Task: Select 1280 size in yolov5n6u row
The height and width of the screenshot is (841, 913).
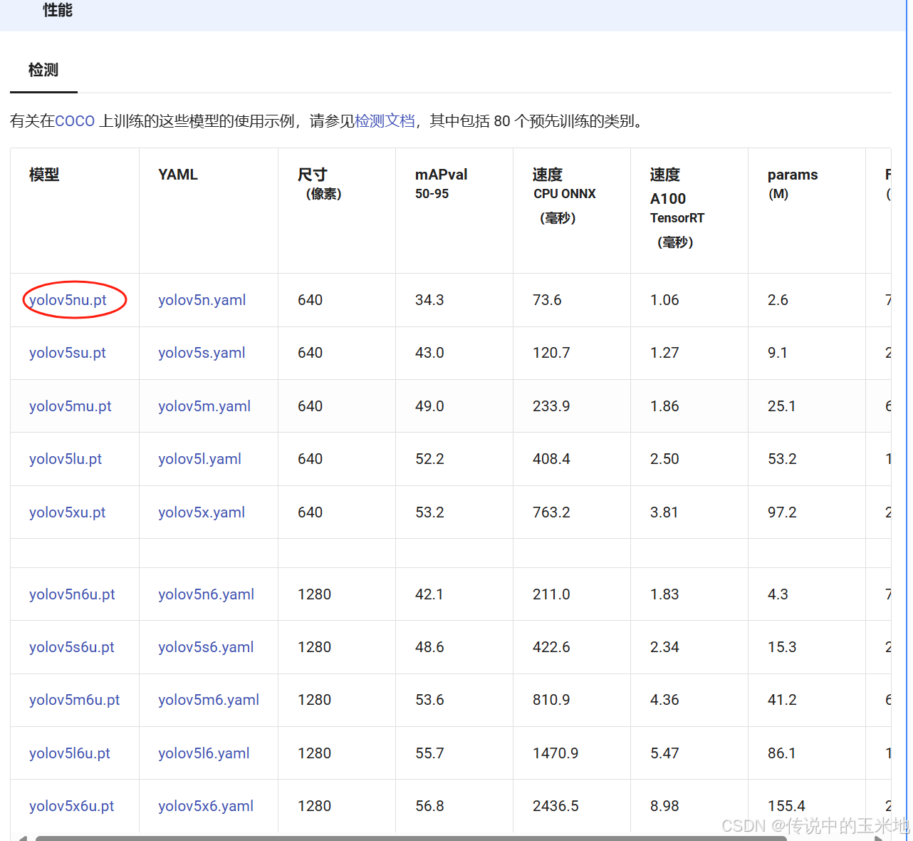Action: click(315, 594)
